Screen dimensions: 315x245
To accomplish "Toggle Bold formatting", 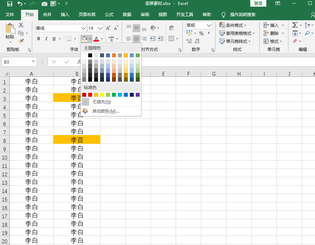I will tap(38, 39).
